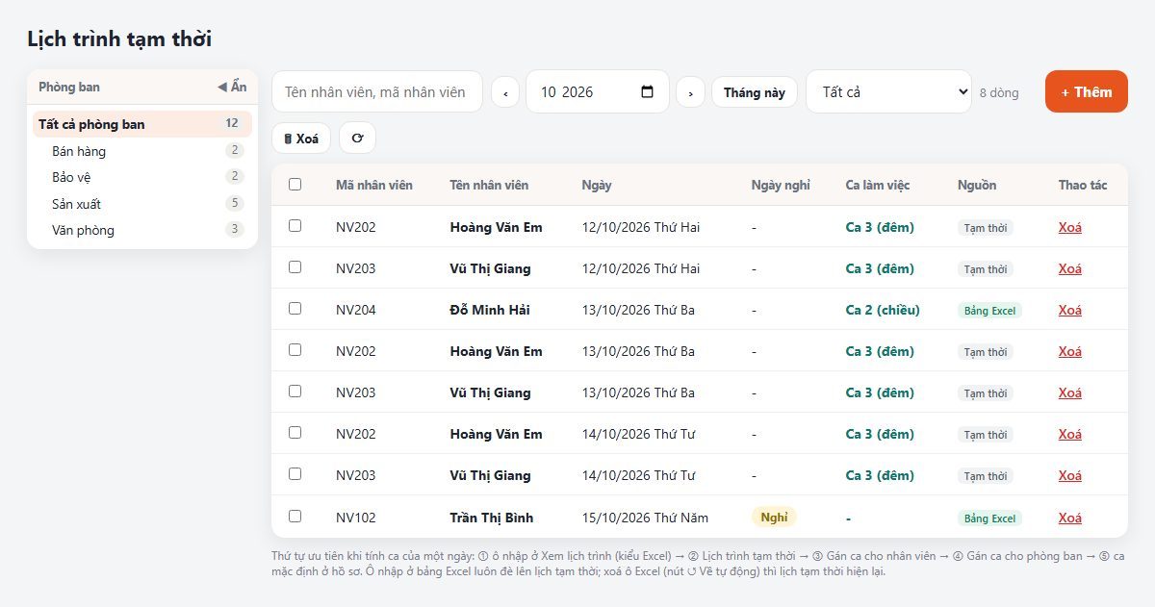This screenshot has height=607, width=1155.
Task: Select 'Tất cả phòng ban' in sidebar
Action: (142, 124)
